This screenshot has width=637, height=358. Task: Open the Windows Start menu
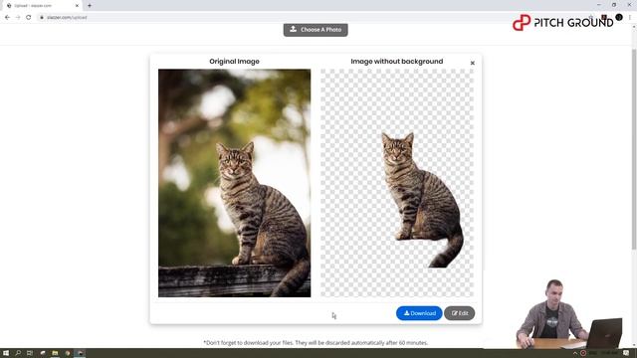pyautogui.click(x=6, y=353)
